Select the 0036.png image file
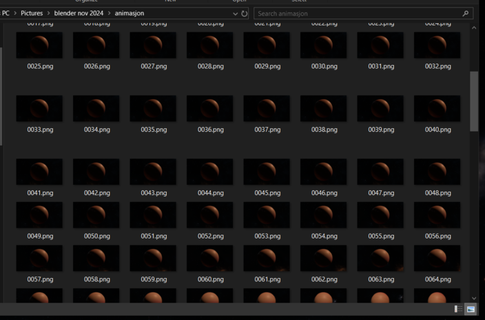 [x=210, y=110]
